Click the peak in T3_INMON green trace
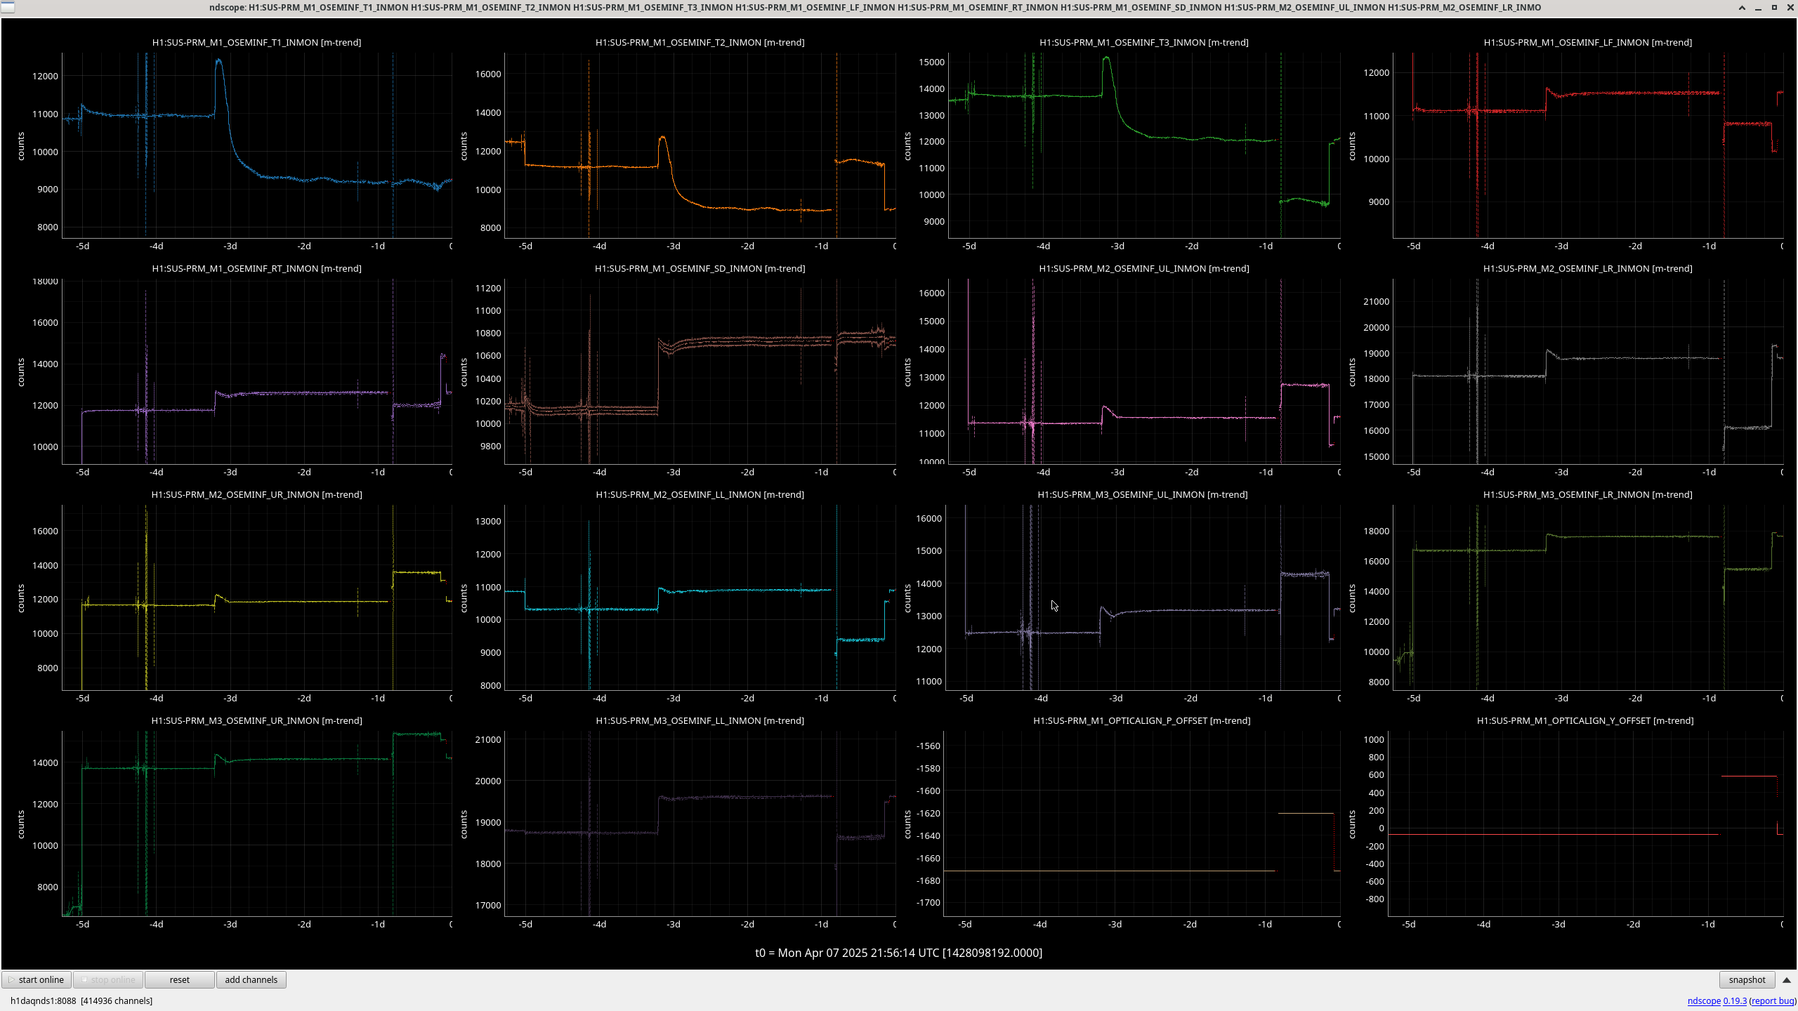 pyautogui.click(x=1107, y=58)
